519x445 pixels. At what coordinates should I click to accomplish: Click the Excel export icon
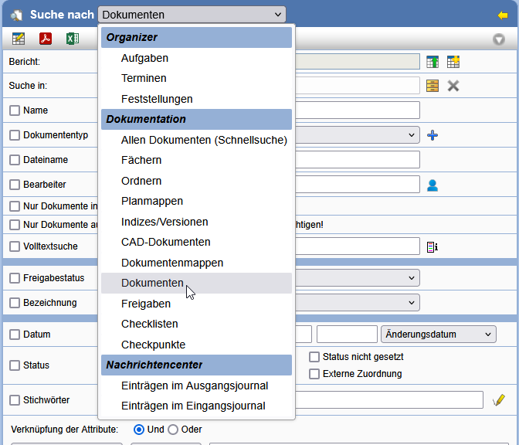pos(72,39)
